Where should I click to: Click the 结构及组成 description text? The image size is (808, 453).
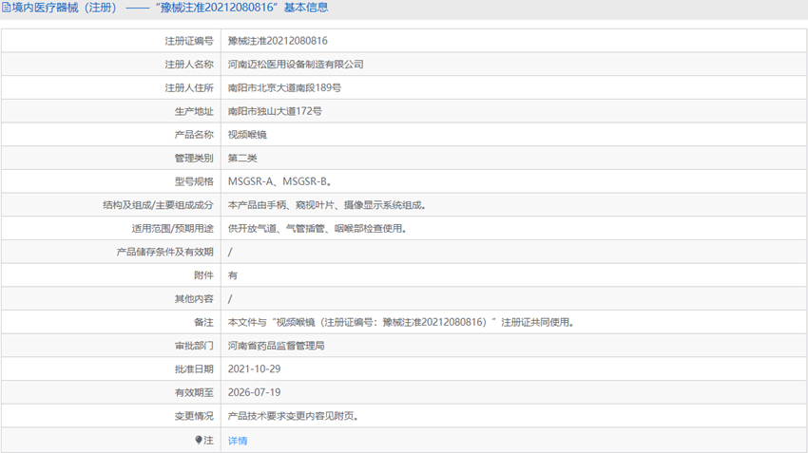click(328, 205)
